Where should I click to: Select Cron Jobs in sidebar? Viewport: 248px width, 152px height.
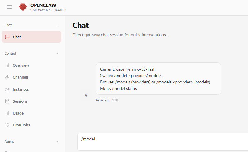coord(21,125)
